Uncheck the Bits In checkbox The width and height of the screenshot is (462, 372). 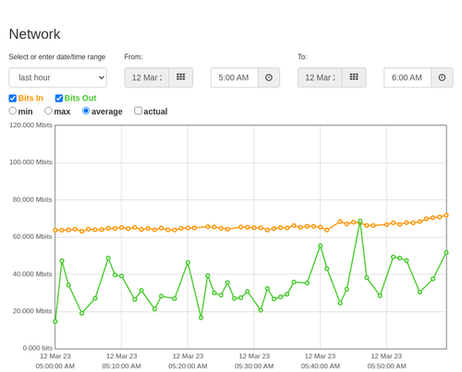pos(13,98)
